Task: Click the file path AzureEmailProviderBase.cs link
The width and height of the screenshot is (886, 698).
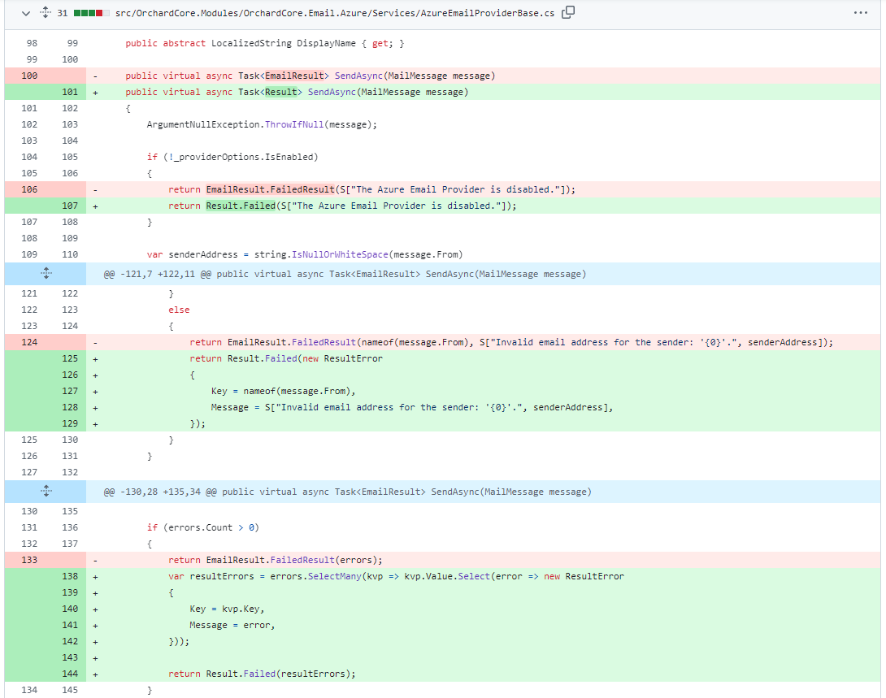Action: (x=335, y=13)
